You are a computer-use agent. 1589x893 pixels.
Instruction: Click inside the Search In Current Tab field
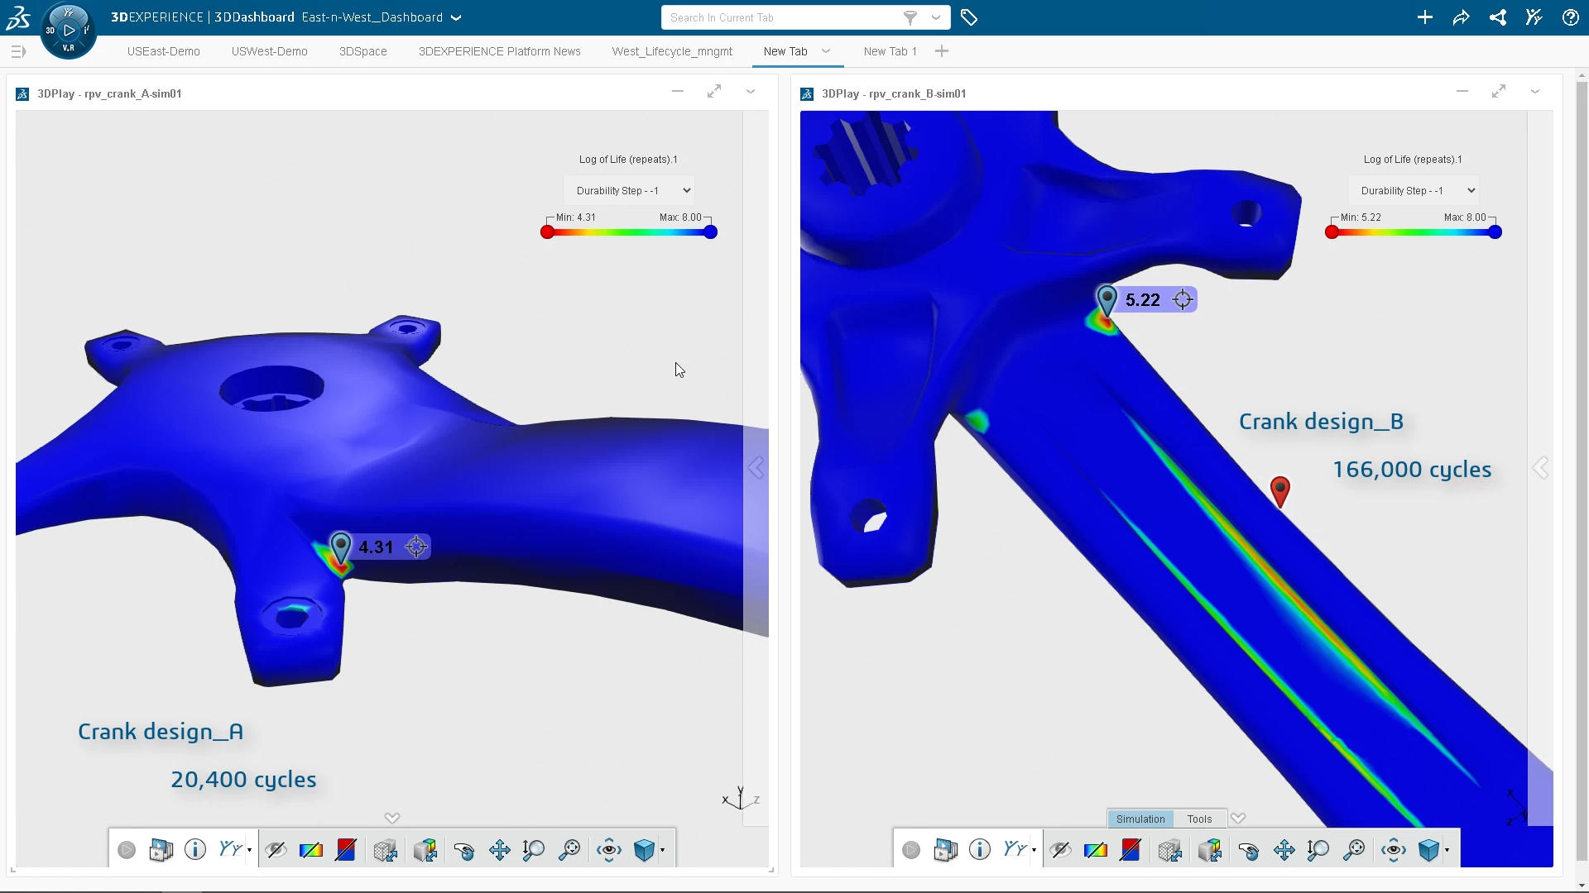778,17
